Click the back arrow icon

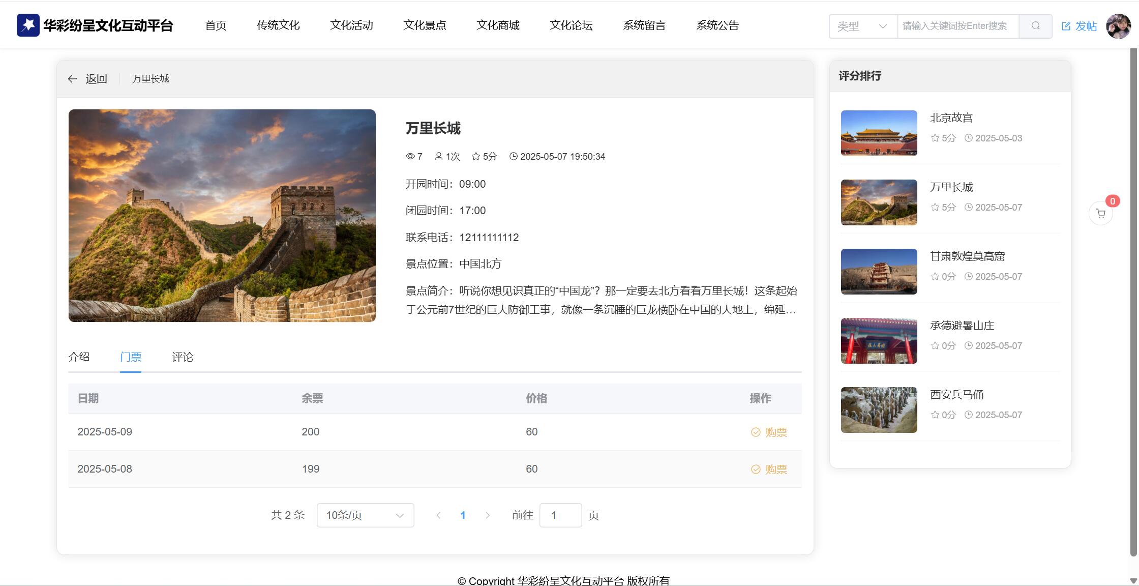pyautogui.click(x=72, y=79)
